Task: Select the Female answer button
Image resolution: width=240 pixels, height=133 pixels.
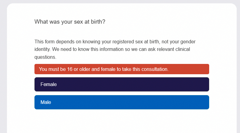Action: tap(122, 84)
